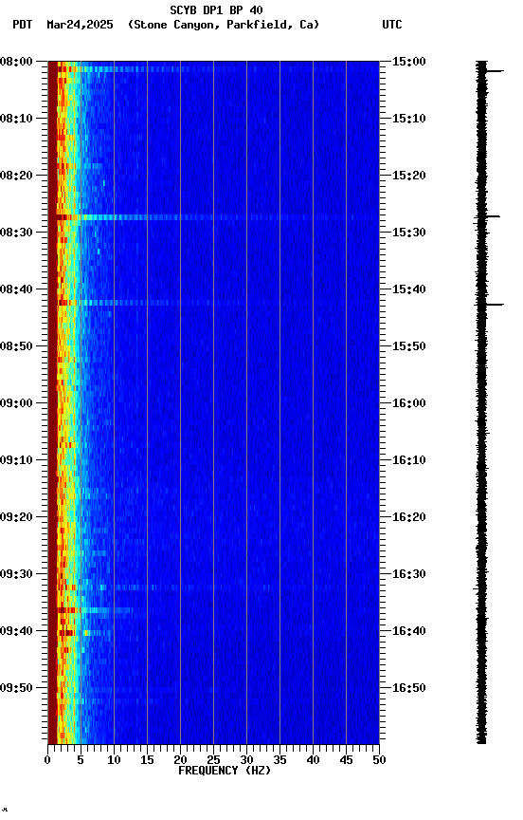The height and width of the screenshot is (820, 523).
Task: Click the '08:10' PDT time label
Action: (16, 119)
